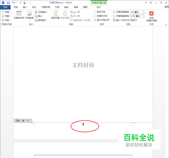Screen dimensions: 169x158
Task: Open the 设计 tab next to 插入
Action: 34,7
